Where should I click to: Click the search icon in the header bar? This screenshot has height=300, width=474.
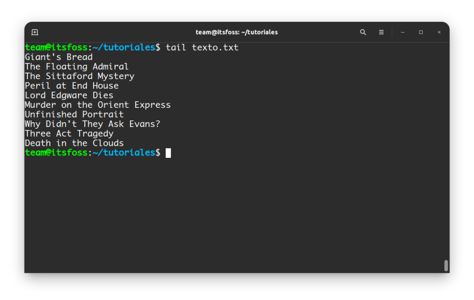(x=363, y=32)
